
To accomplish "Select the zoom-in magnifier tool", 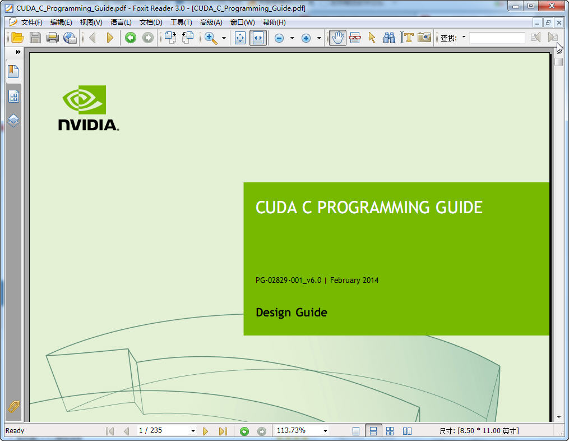I will pos(211,38).
